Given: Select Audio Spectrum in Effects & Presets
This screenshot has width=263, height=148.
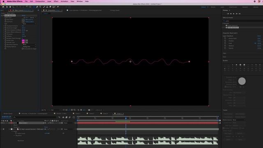Looking at the screenshot, I should (x=233, y=25).
